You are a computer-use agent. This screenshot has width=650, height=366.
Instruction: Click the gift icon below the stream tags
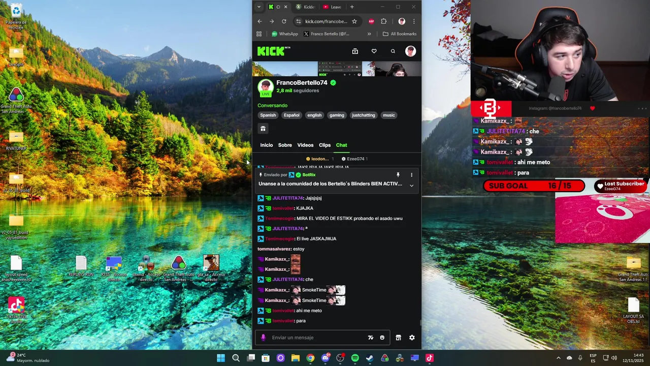(263, 129)
